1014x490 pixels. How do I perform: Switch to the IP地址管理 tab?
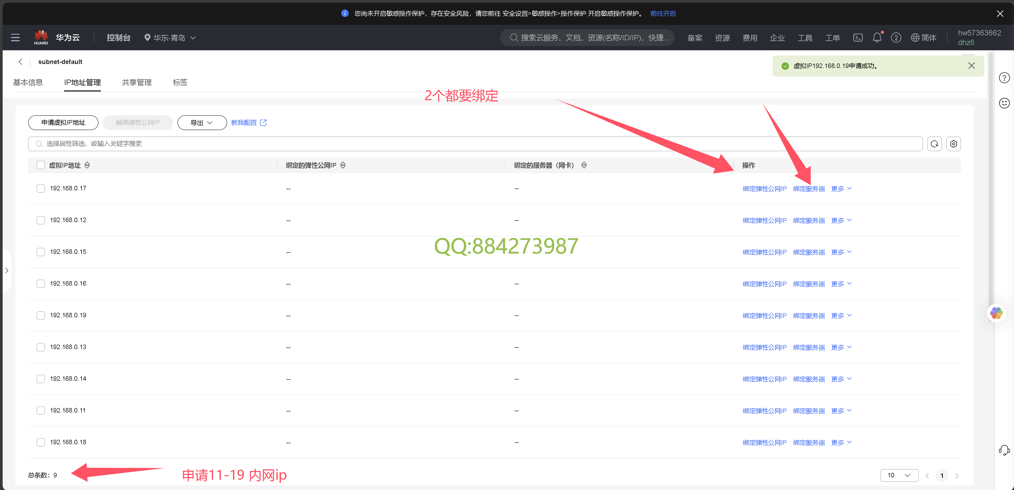[x=82, y=82]
